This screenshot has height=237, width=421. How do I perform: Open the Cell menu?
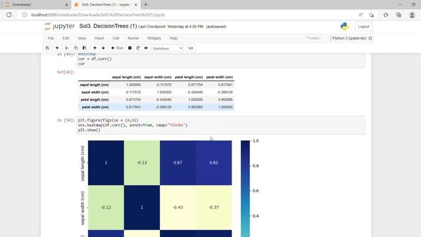point(116,38)
